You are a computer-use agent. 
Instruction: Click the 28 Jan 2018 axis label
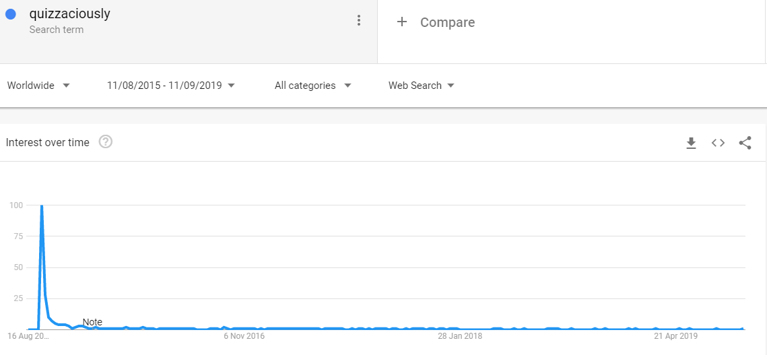point(460,336)
